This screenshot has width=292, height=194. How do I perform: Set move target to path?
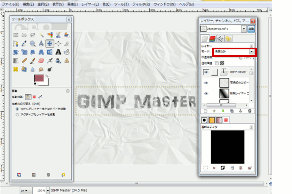coord(40,97)
